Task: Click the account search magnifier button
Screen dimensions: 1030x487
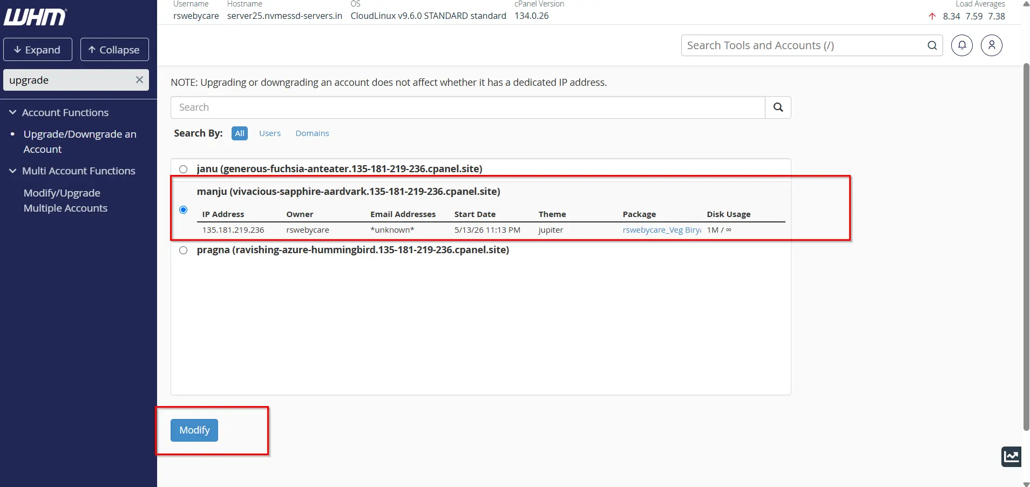Action: (778, 107)
